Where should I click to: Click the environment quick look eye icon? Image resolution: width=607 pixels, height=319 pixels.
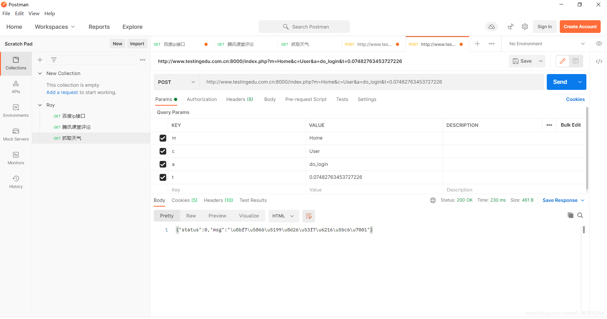click(x=599, y=44)
